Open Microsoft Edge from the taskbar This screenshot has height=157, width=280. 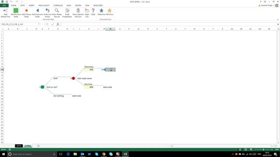pos(68,154)
